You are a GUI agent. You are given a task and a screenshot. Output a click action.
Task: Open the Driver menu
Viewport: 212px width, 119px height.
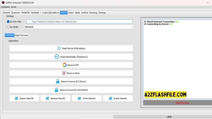coord(14,7)
